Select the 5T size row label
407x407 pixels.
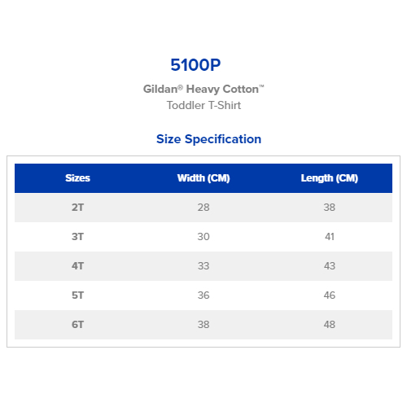coord(77,295)
